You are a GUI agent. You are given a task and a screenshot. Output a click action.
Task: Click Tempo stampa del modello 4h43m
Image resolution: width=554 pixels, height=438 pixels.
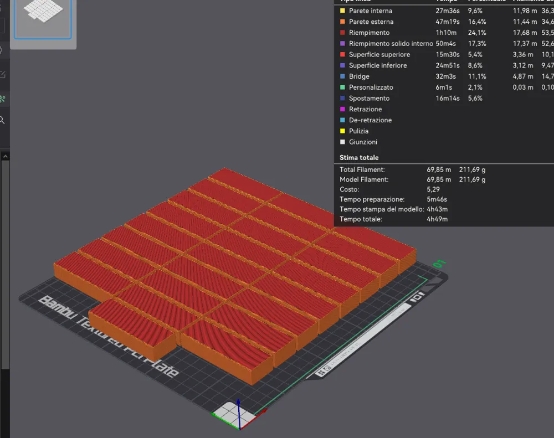click(x=437, y=209)
